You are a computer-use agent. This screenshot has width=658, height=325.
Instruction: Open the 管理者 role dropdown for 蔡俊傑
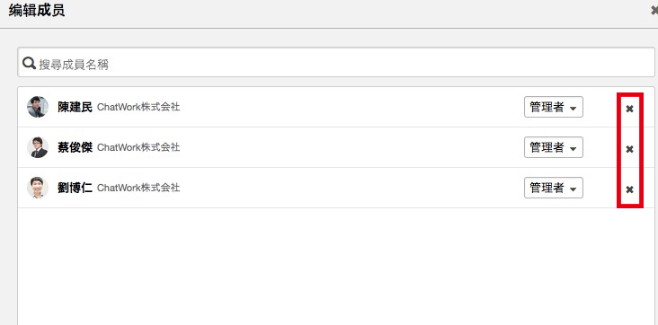click(554, 147)
